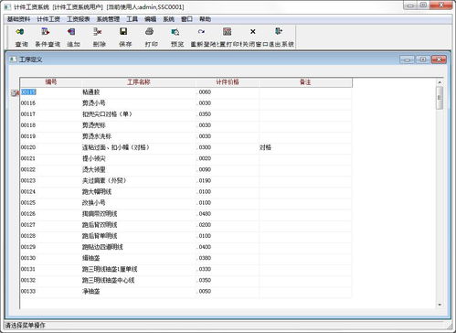
Task: Click the table's vertical scrollbar down arrow
Action: click(x=440, y=305)
